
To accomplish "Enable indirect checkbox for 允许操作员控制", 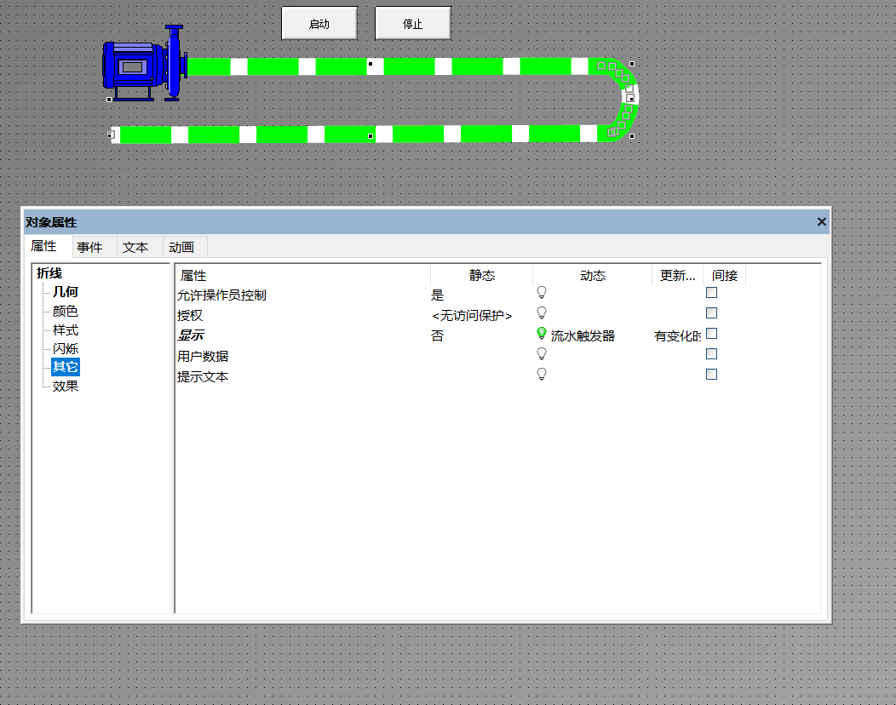I will click(x=711, y=292).
